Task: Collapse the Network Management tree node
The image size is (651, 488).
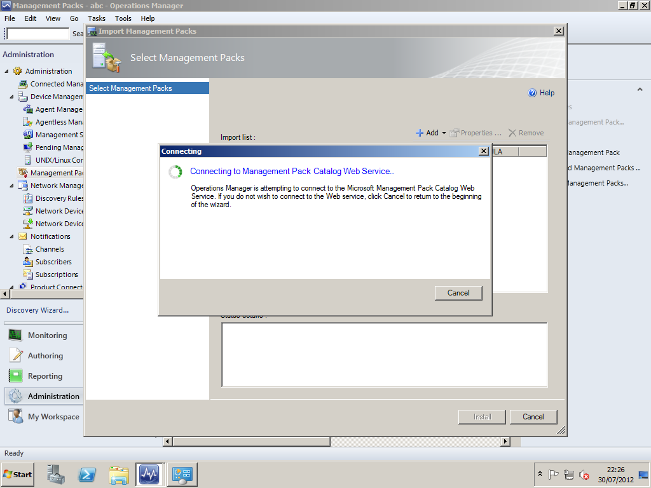Action: [x=11, y=186]
